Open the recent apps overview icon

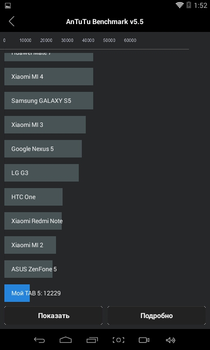92,340
